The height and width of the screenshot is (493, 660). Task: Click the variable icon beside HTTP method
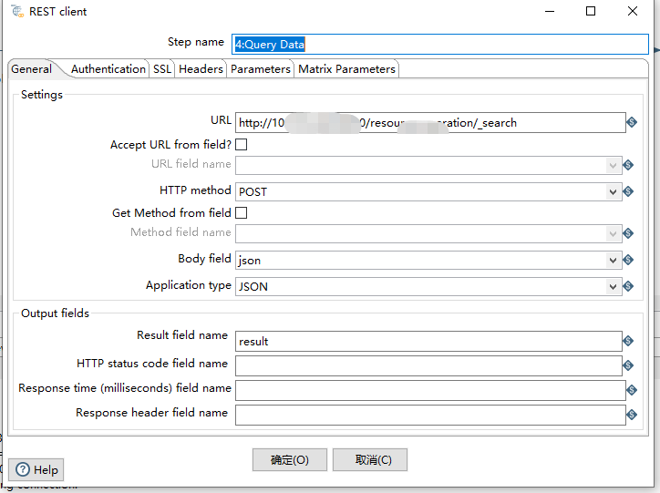(x=628, y=191)
